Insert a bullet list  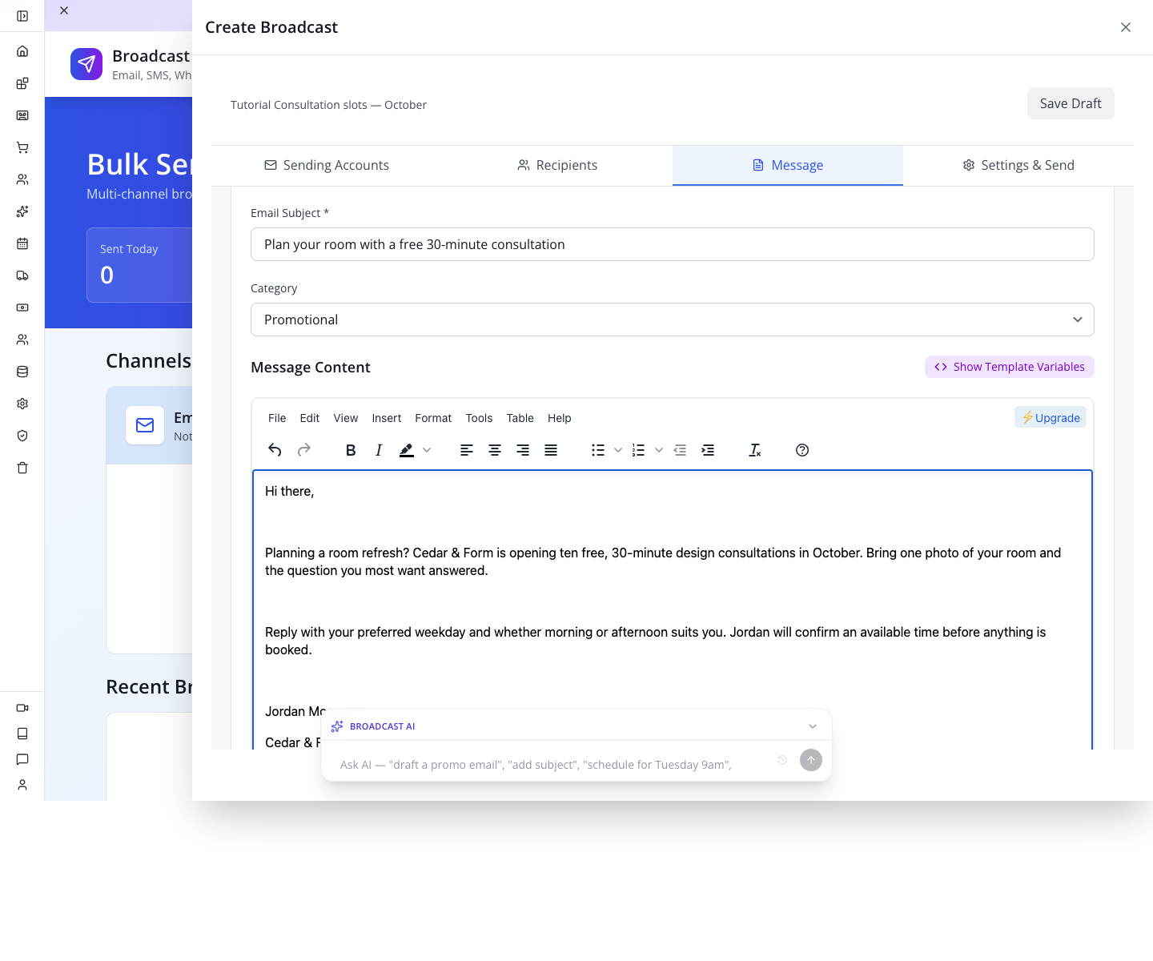click(598, 450)
